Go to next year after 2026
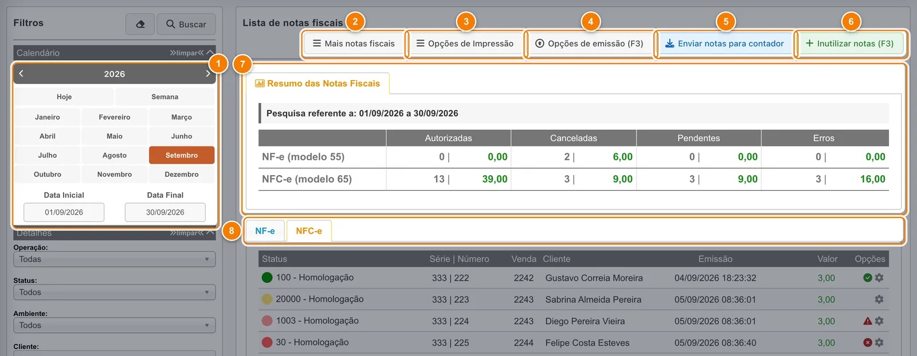Screen dimensions: 917x356 coord(207,73)
